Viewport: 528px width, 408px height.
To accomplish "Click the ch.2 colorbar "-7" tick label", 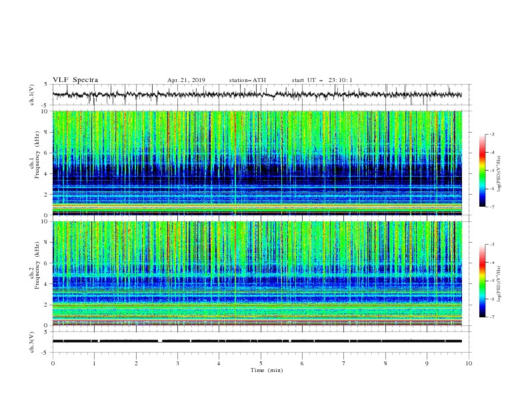I will click(491, 317).
